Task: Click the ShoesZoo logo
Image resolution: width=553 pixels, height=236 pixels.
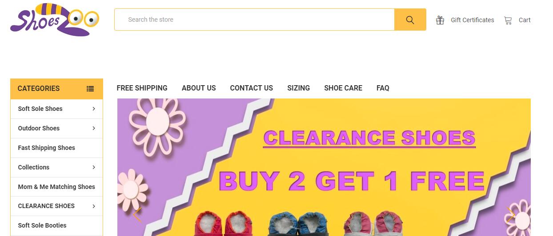Action: pos(55,20)
